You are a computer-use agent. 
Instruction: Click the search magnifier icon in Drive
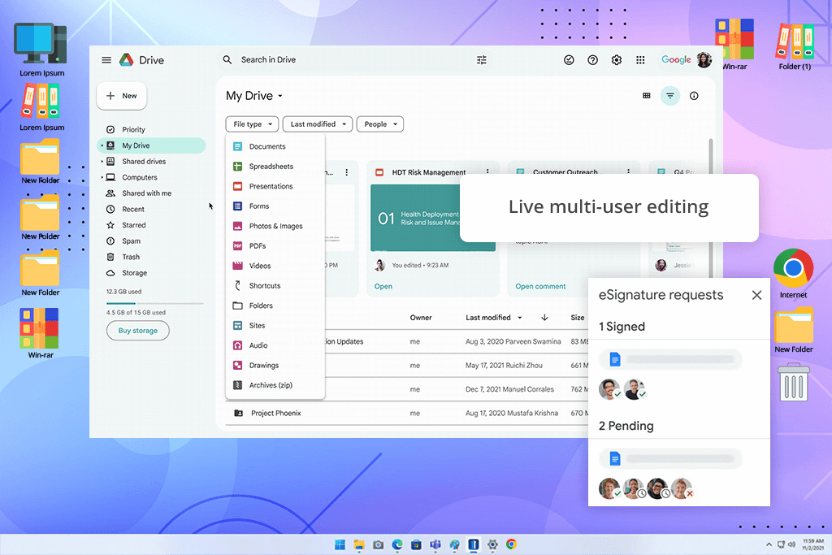227,60
